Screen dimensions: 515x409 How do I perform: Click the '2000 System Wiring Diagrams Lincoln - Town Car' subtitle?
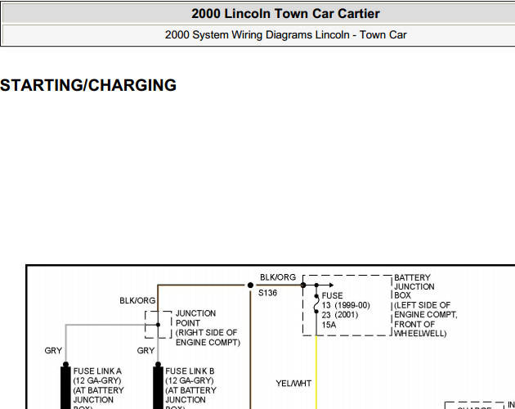285,34
